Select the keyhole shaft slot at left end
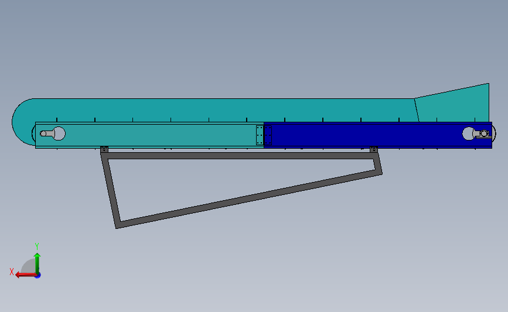Screen dimensions: 508x312 [53, 133]
